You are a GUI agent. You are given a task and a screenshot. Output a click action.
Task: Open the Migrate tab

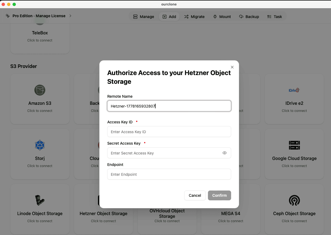194,17
